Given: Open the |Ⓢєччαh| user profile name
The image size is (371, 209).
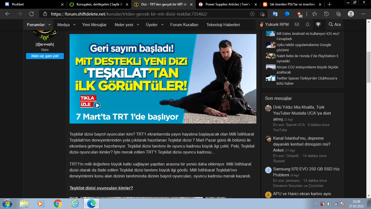Looking at the screenshot, I should click(x=45, y=45).
